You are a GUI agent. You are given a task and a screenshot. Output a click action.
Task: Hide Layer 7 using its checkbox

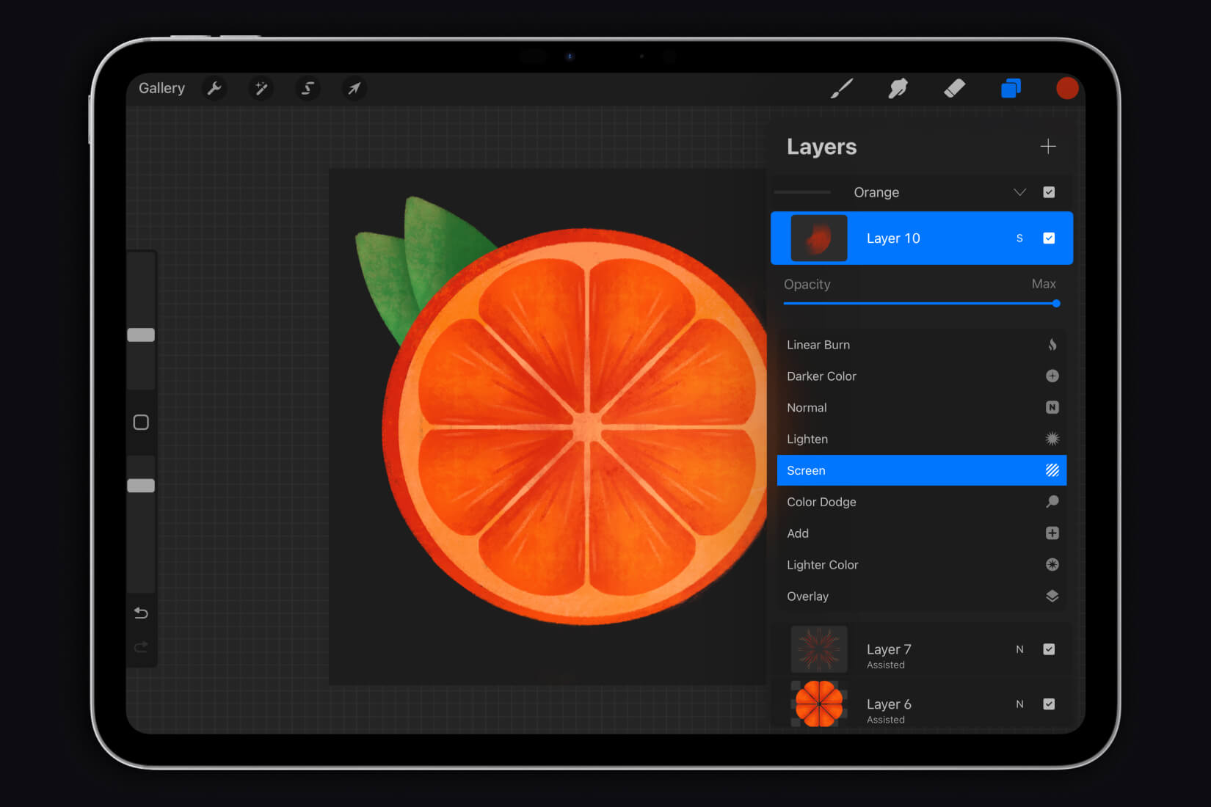point(1049,649)
